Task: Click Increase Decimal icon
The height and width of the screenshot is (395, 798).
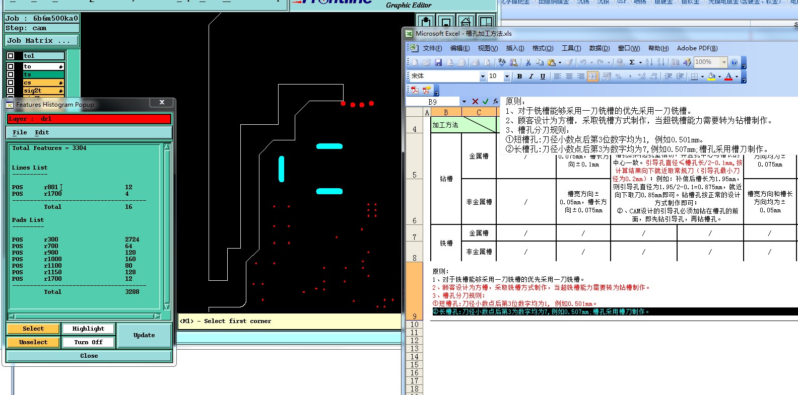Action: coord(642,76)
